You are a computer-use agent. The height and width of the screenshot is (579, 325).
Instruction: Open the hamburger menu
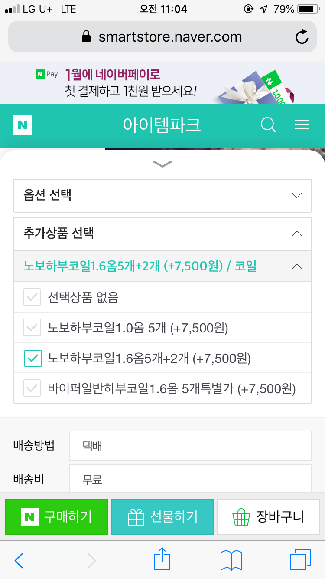pos(302,125)
